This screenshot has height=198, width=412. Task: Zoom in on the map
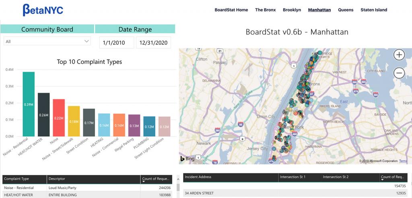tap(399, 55)
